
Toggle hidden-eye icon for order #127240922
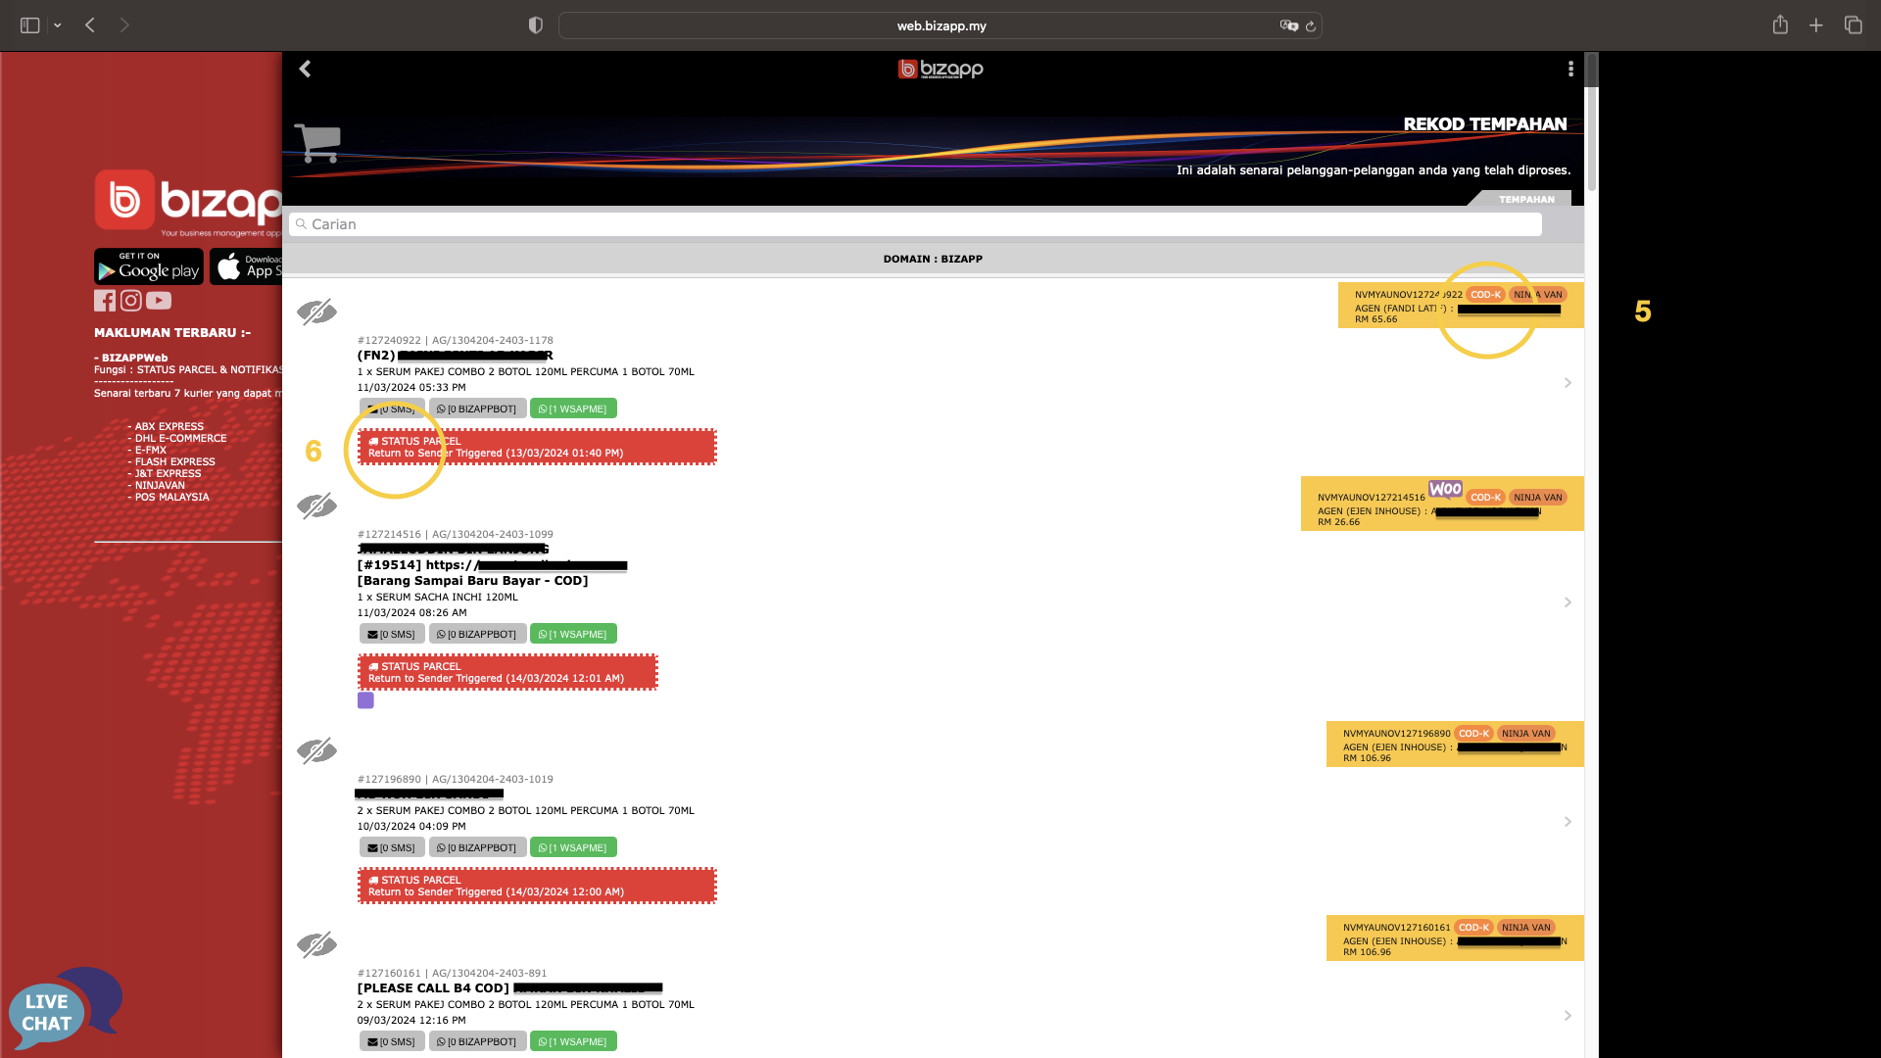[x=316, y=312]
